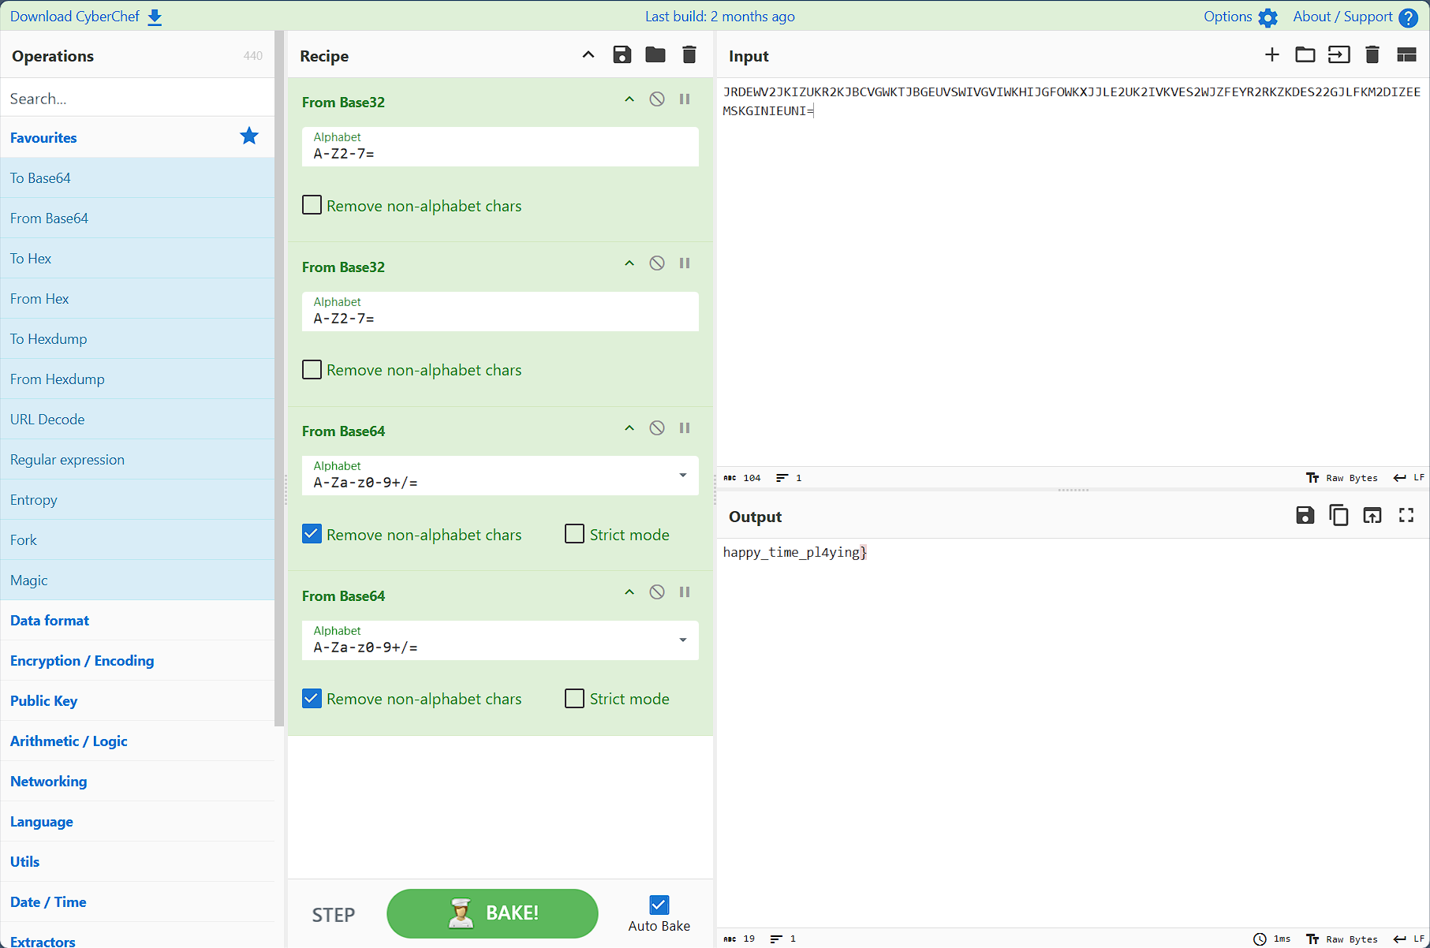Expand the Utils category
1430x948 pixels.
137,862
